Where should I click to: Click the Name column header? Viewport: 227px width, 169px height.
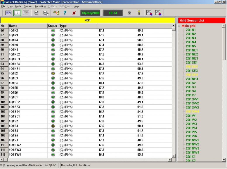(28, 26)
